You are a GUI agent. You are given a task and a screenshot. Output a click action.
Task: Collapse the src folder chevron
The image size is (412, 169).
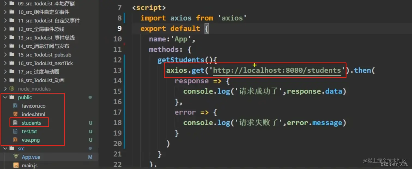[x=5, y=148]
